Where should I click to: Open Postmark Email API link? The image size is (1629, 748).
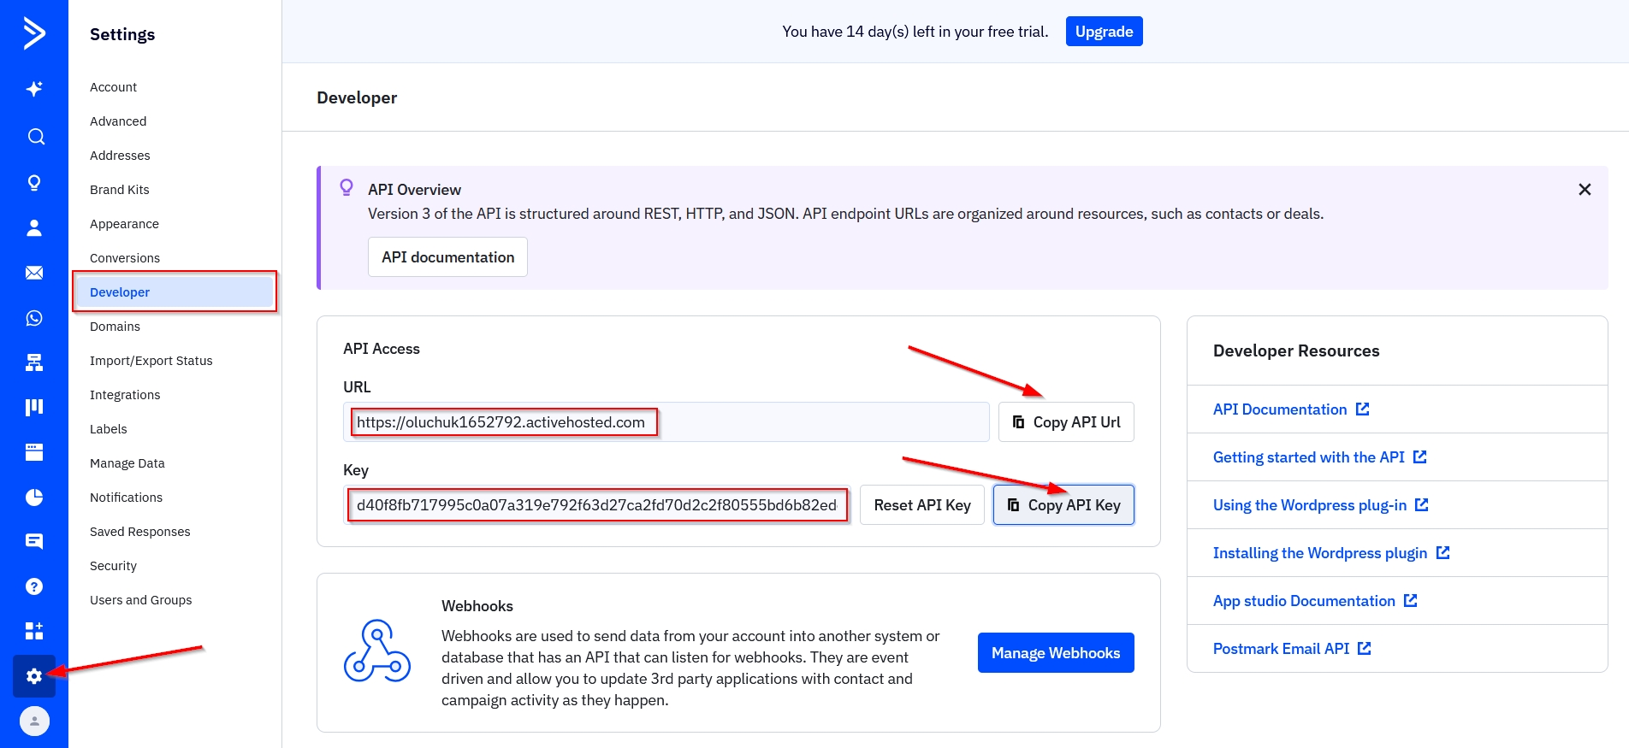coord(1292,649)
